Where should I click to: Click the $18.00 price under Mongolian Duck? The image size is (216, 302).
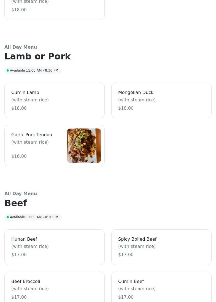126,108
